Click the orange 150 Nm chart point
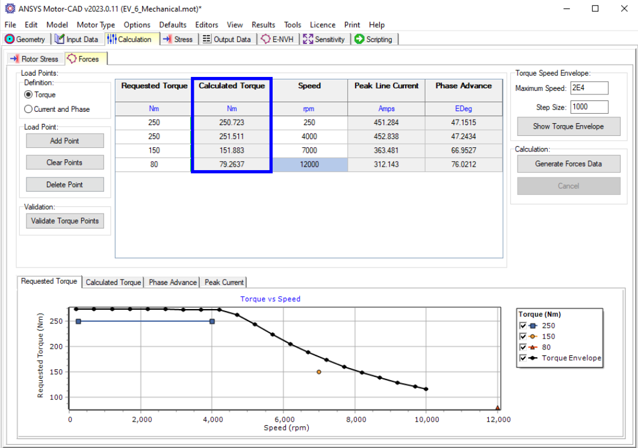Viewport: 638px width, 448px height. coord(318,372)
